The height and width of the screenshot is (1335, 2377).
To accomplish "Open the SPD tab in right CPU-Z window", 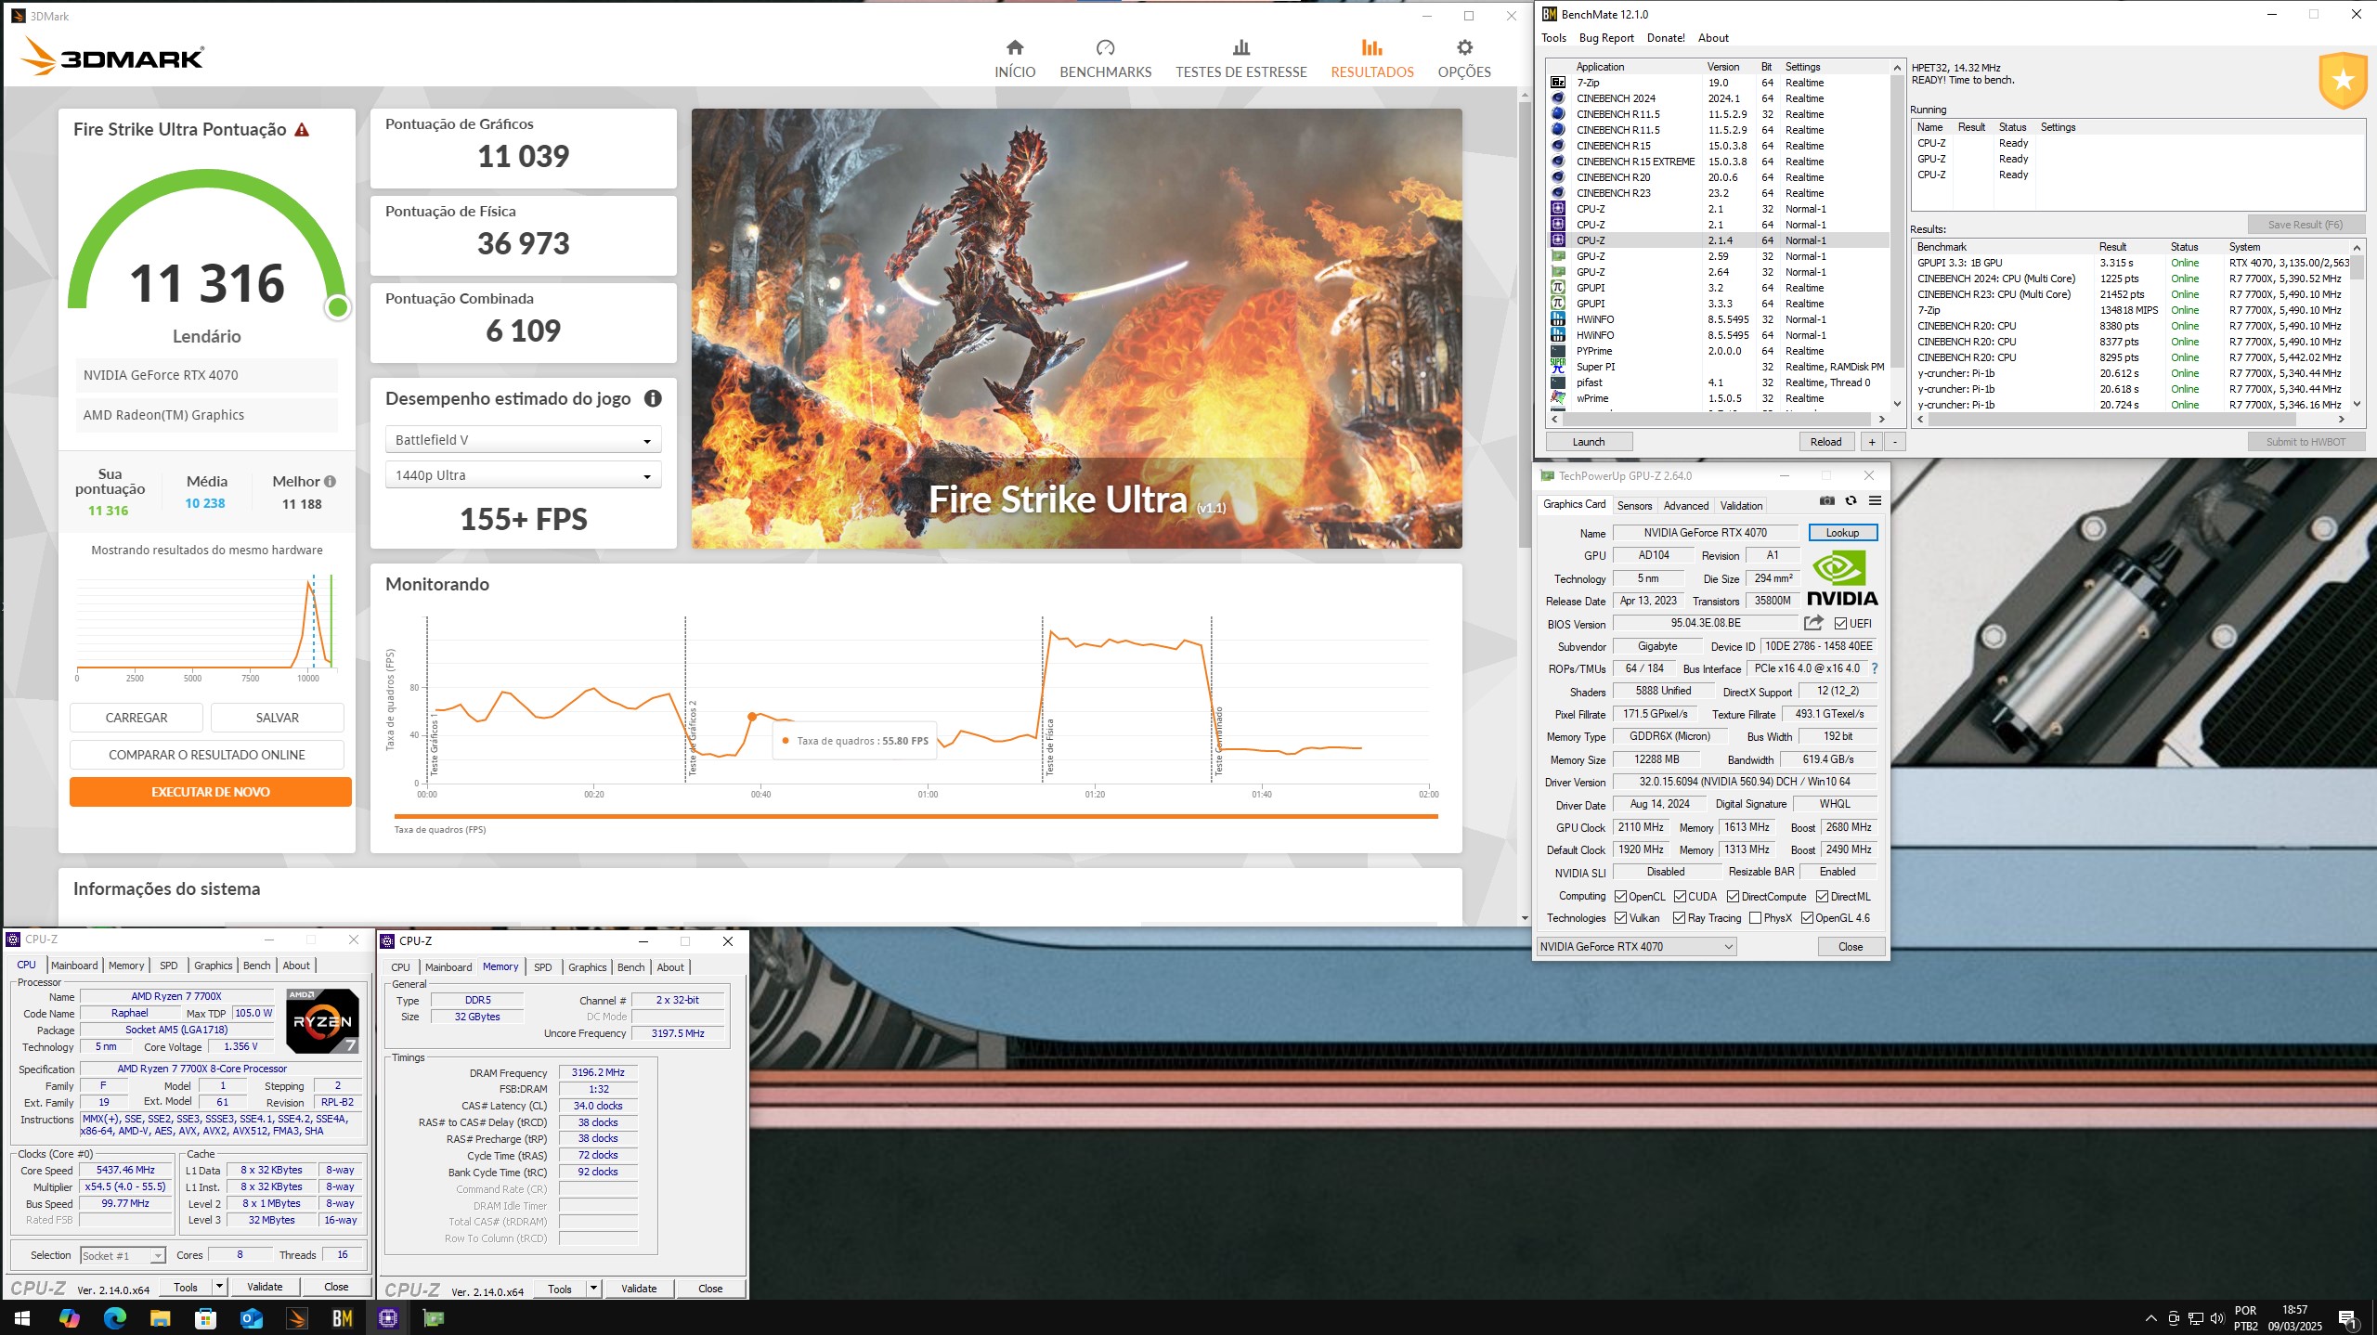I will coord(543,967).
